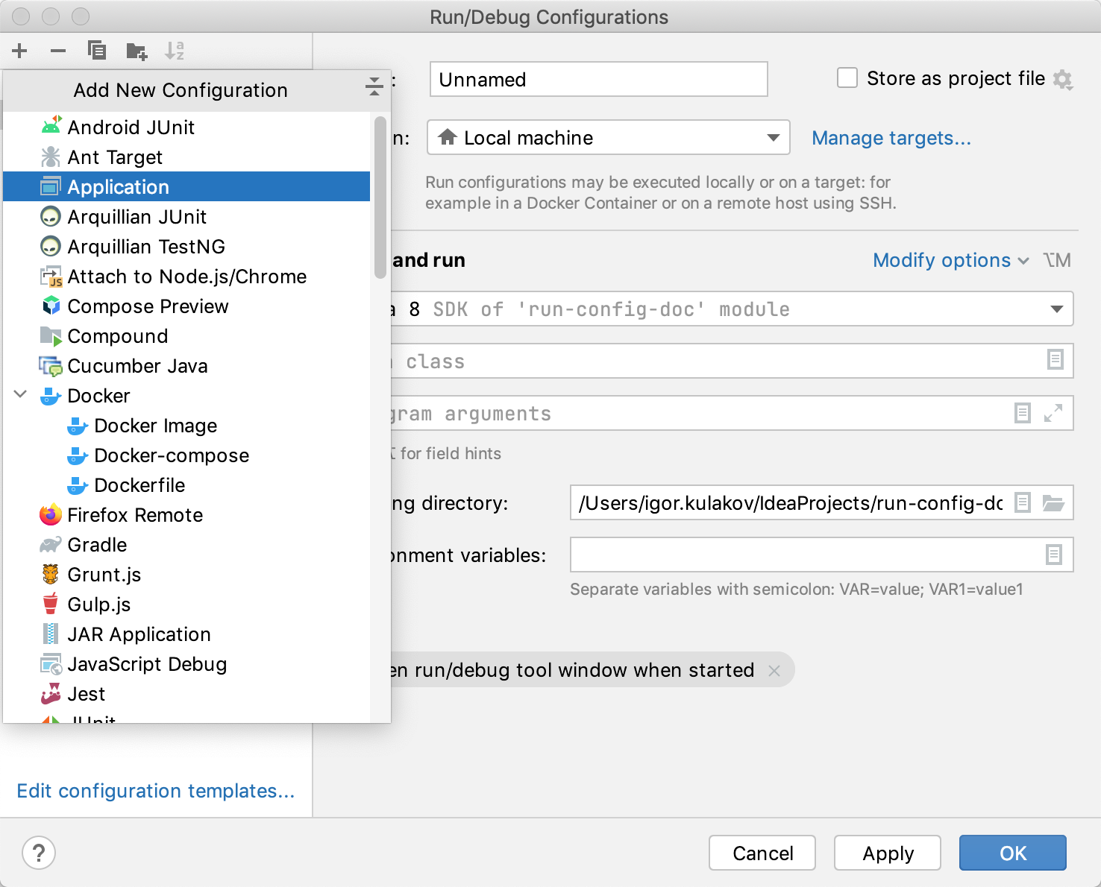
Task: Click the Unnamed configuration name field
Action: point(597,79)
